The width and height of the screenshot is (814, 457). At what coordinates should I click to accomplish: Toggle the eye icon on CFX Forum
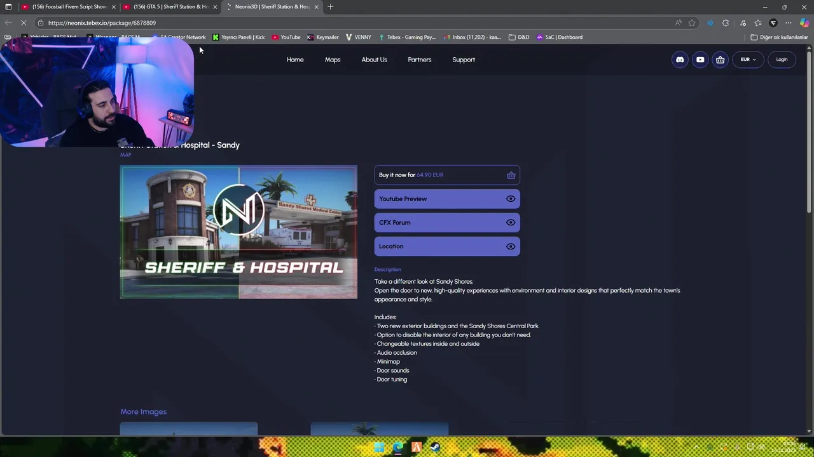tap(511, 223)
